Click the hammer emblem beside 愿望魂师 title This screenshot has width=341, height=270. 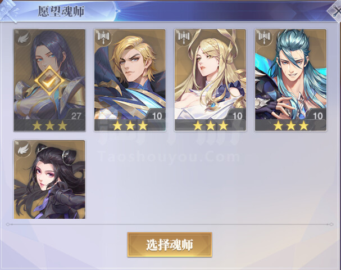pyautogui.click(x=8, y=11)
